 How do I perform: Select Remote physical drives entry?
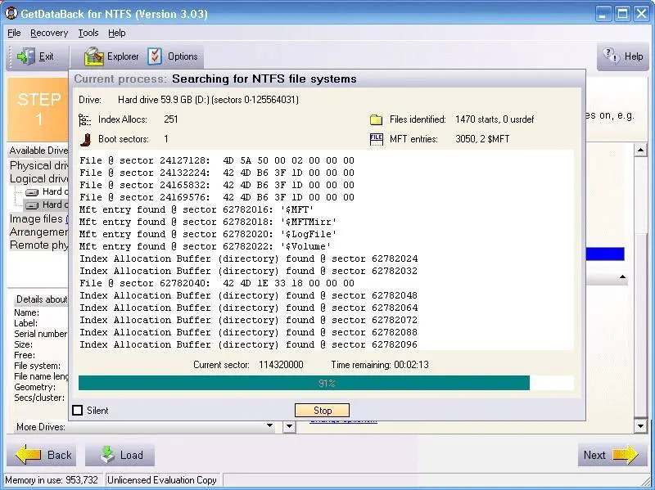[x=38, y=245]
